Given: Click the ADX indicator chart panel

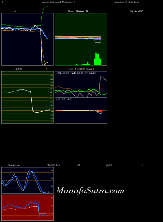Looking at the screenshot, I should pyautogui.click(x=81, y=84).
